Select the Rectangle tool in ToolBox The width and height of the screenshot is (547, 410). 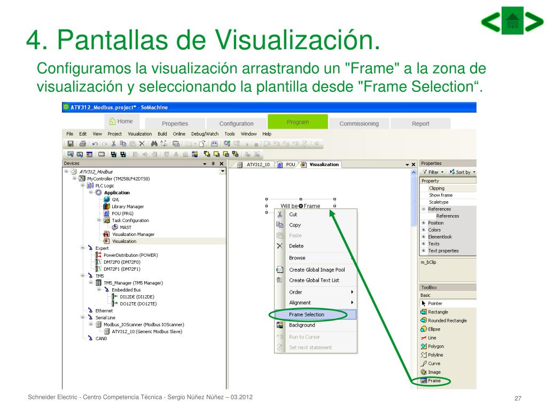(x=434, y=312)
